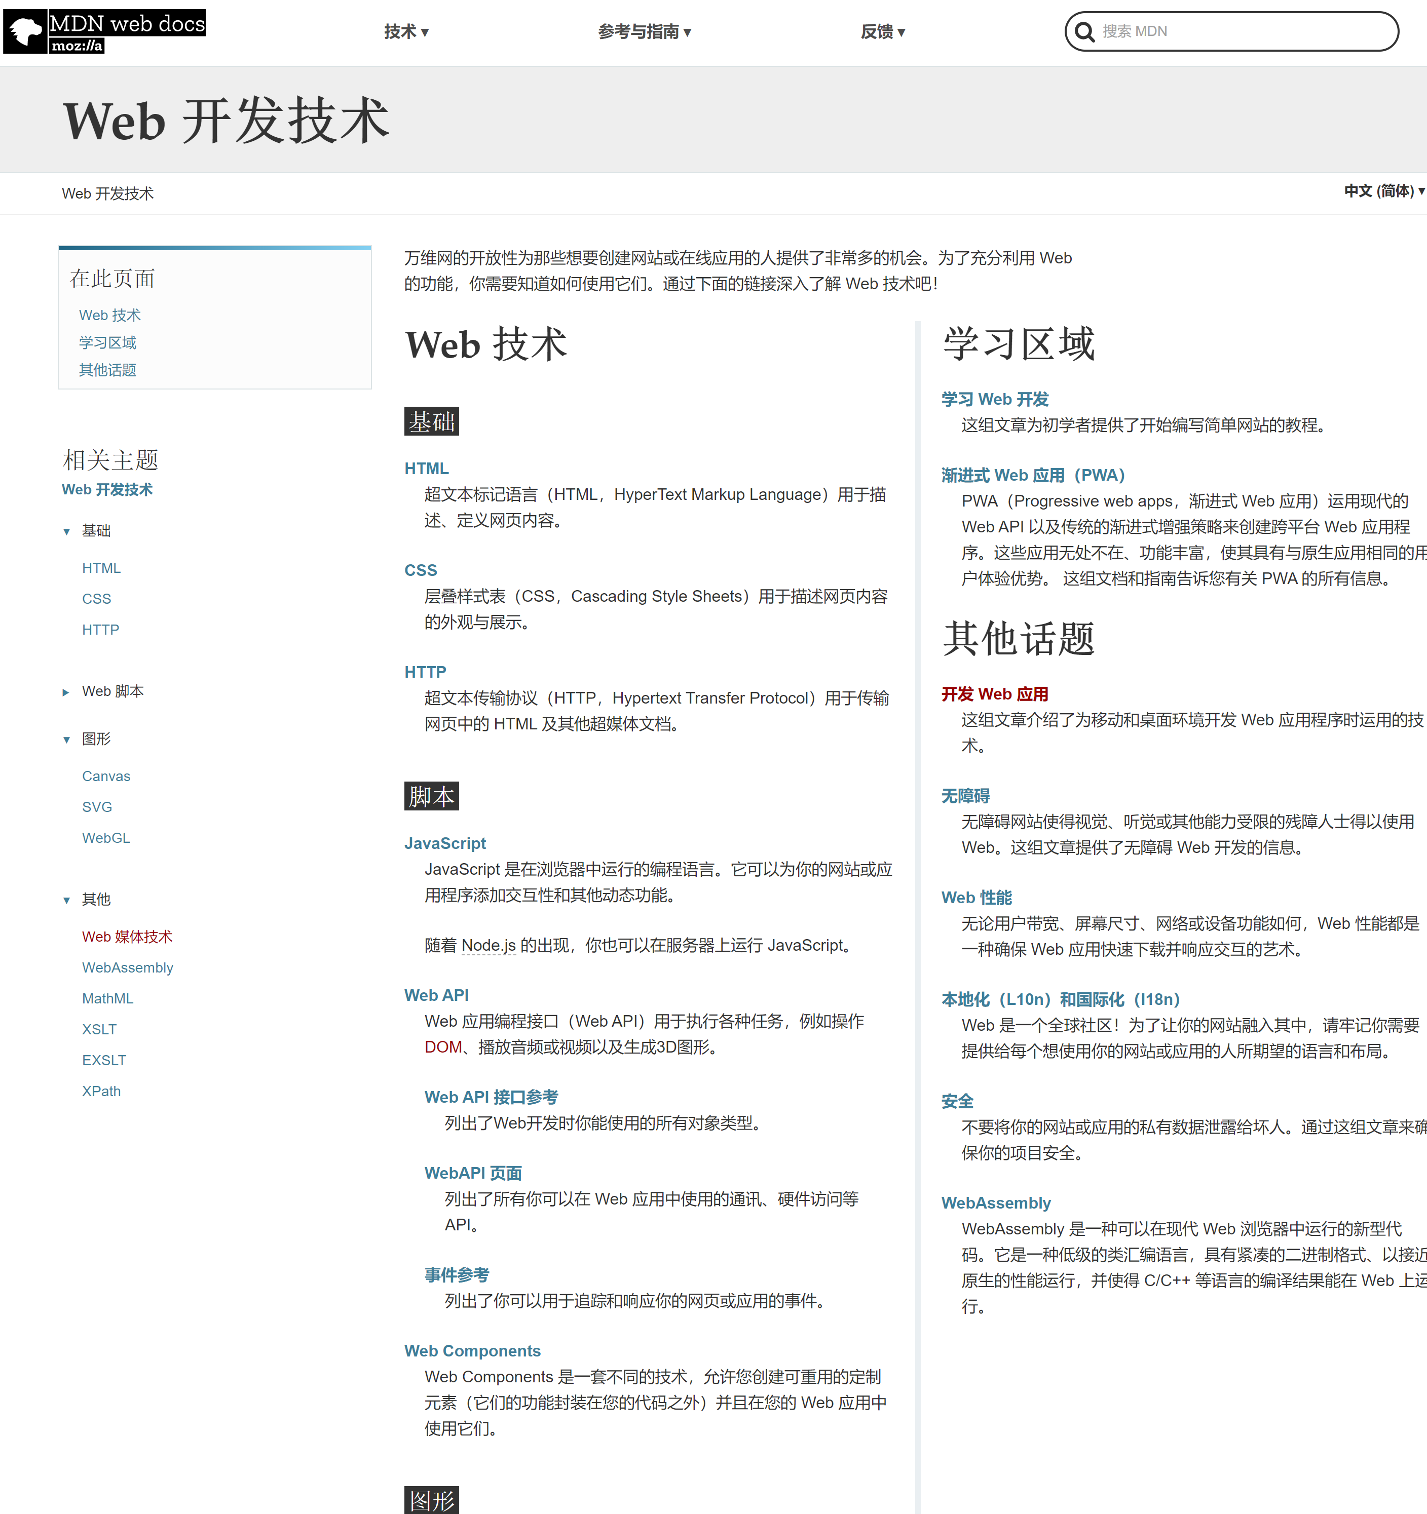Open the 中文 (简体) language selector

click(x=1383, y=191)
